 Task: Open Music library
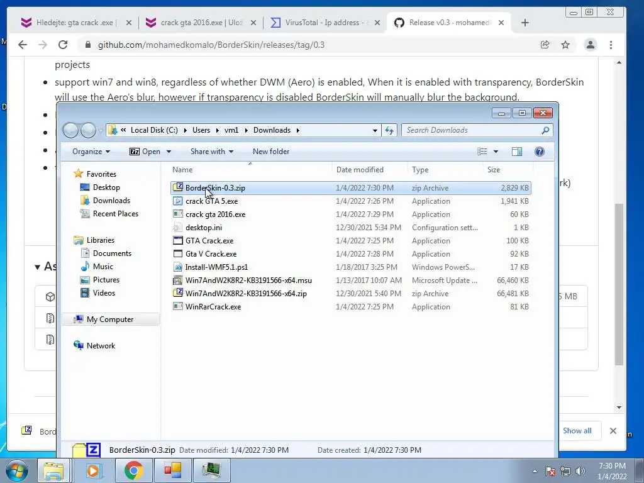point(103,266)
